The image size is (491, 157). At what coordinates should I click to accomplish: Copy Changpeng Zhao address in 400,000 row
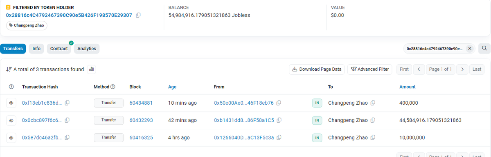[373, 103]
